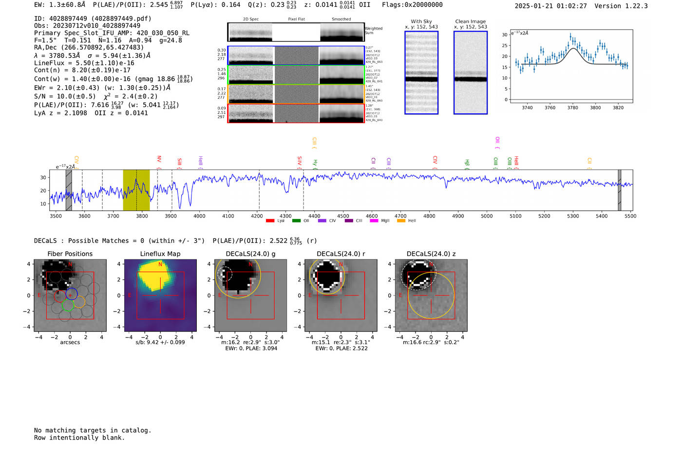Open the DECaLS(24.0) z cutout
The width and height of the screenshot is (682, 464).
[431, 295]
